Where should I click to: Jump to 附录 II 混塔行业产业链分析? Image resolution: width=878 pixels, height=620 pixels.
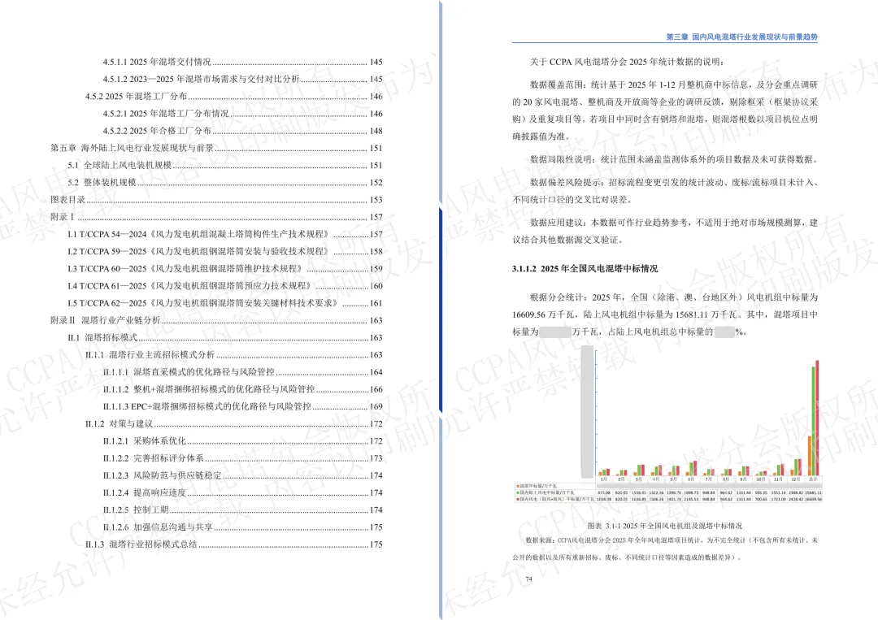point(217,321)
